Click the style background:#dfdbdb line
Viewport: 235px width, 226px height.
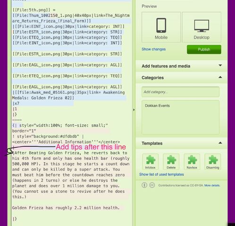click(x=48, y=137)
